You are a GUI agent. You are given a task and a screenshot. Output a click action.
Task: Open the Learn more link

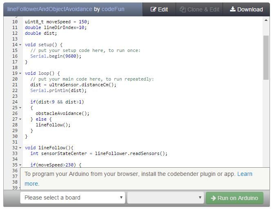[245, 174]
